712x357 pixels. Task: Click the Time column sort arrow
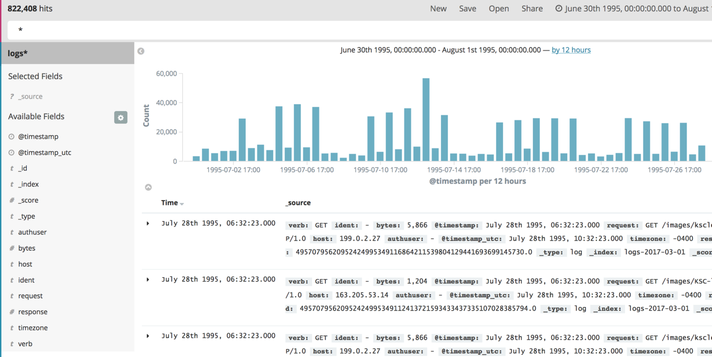click(182, 204)
